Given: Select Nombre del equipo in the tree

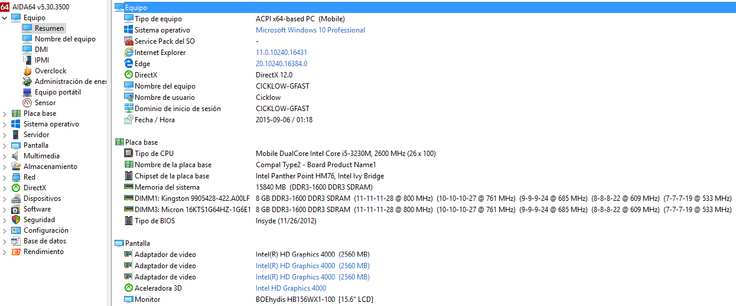Looking at the screenshot, I should point(65,39).
